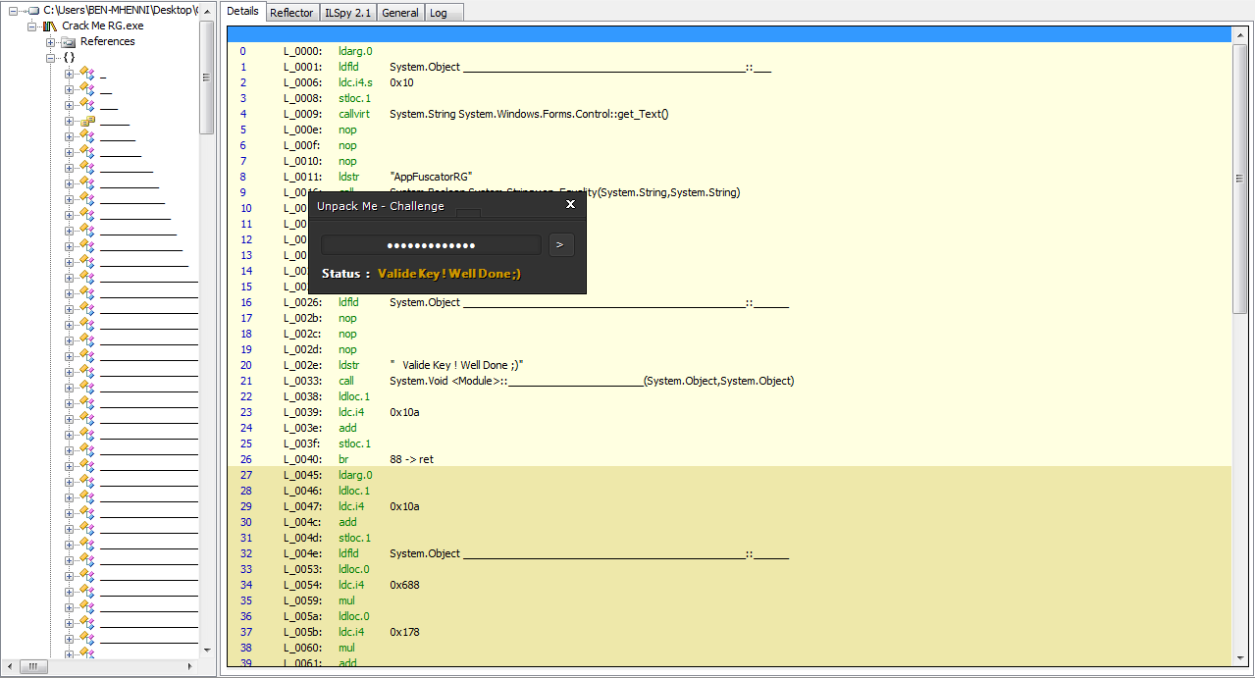Image resolution: width=1255 pixels, height=678 pixels.
Task: Click the tree's horizontal scroll-right arrow
Action: coord(192,666)
